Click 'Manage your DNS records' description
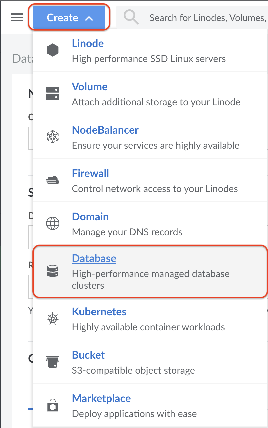The width and height of the screenshot is (268, 428). (127, 232)
